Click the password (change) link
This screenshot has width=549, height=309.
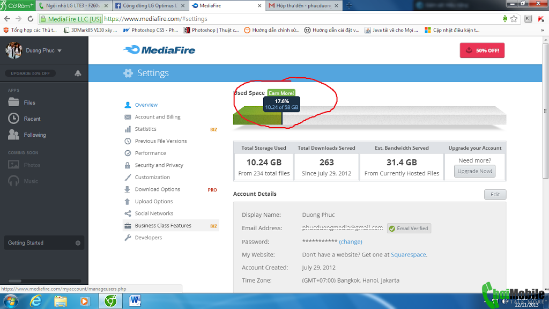tap(351, 241)
